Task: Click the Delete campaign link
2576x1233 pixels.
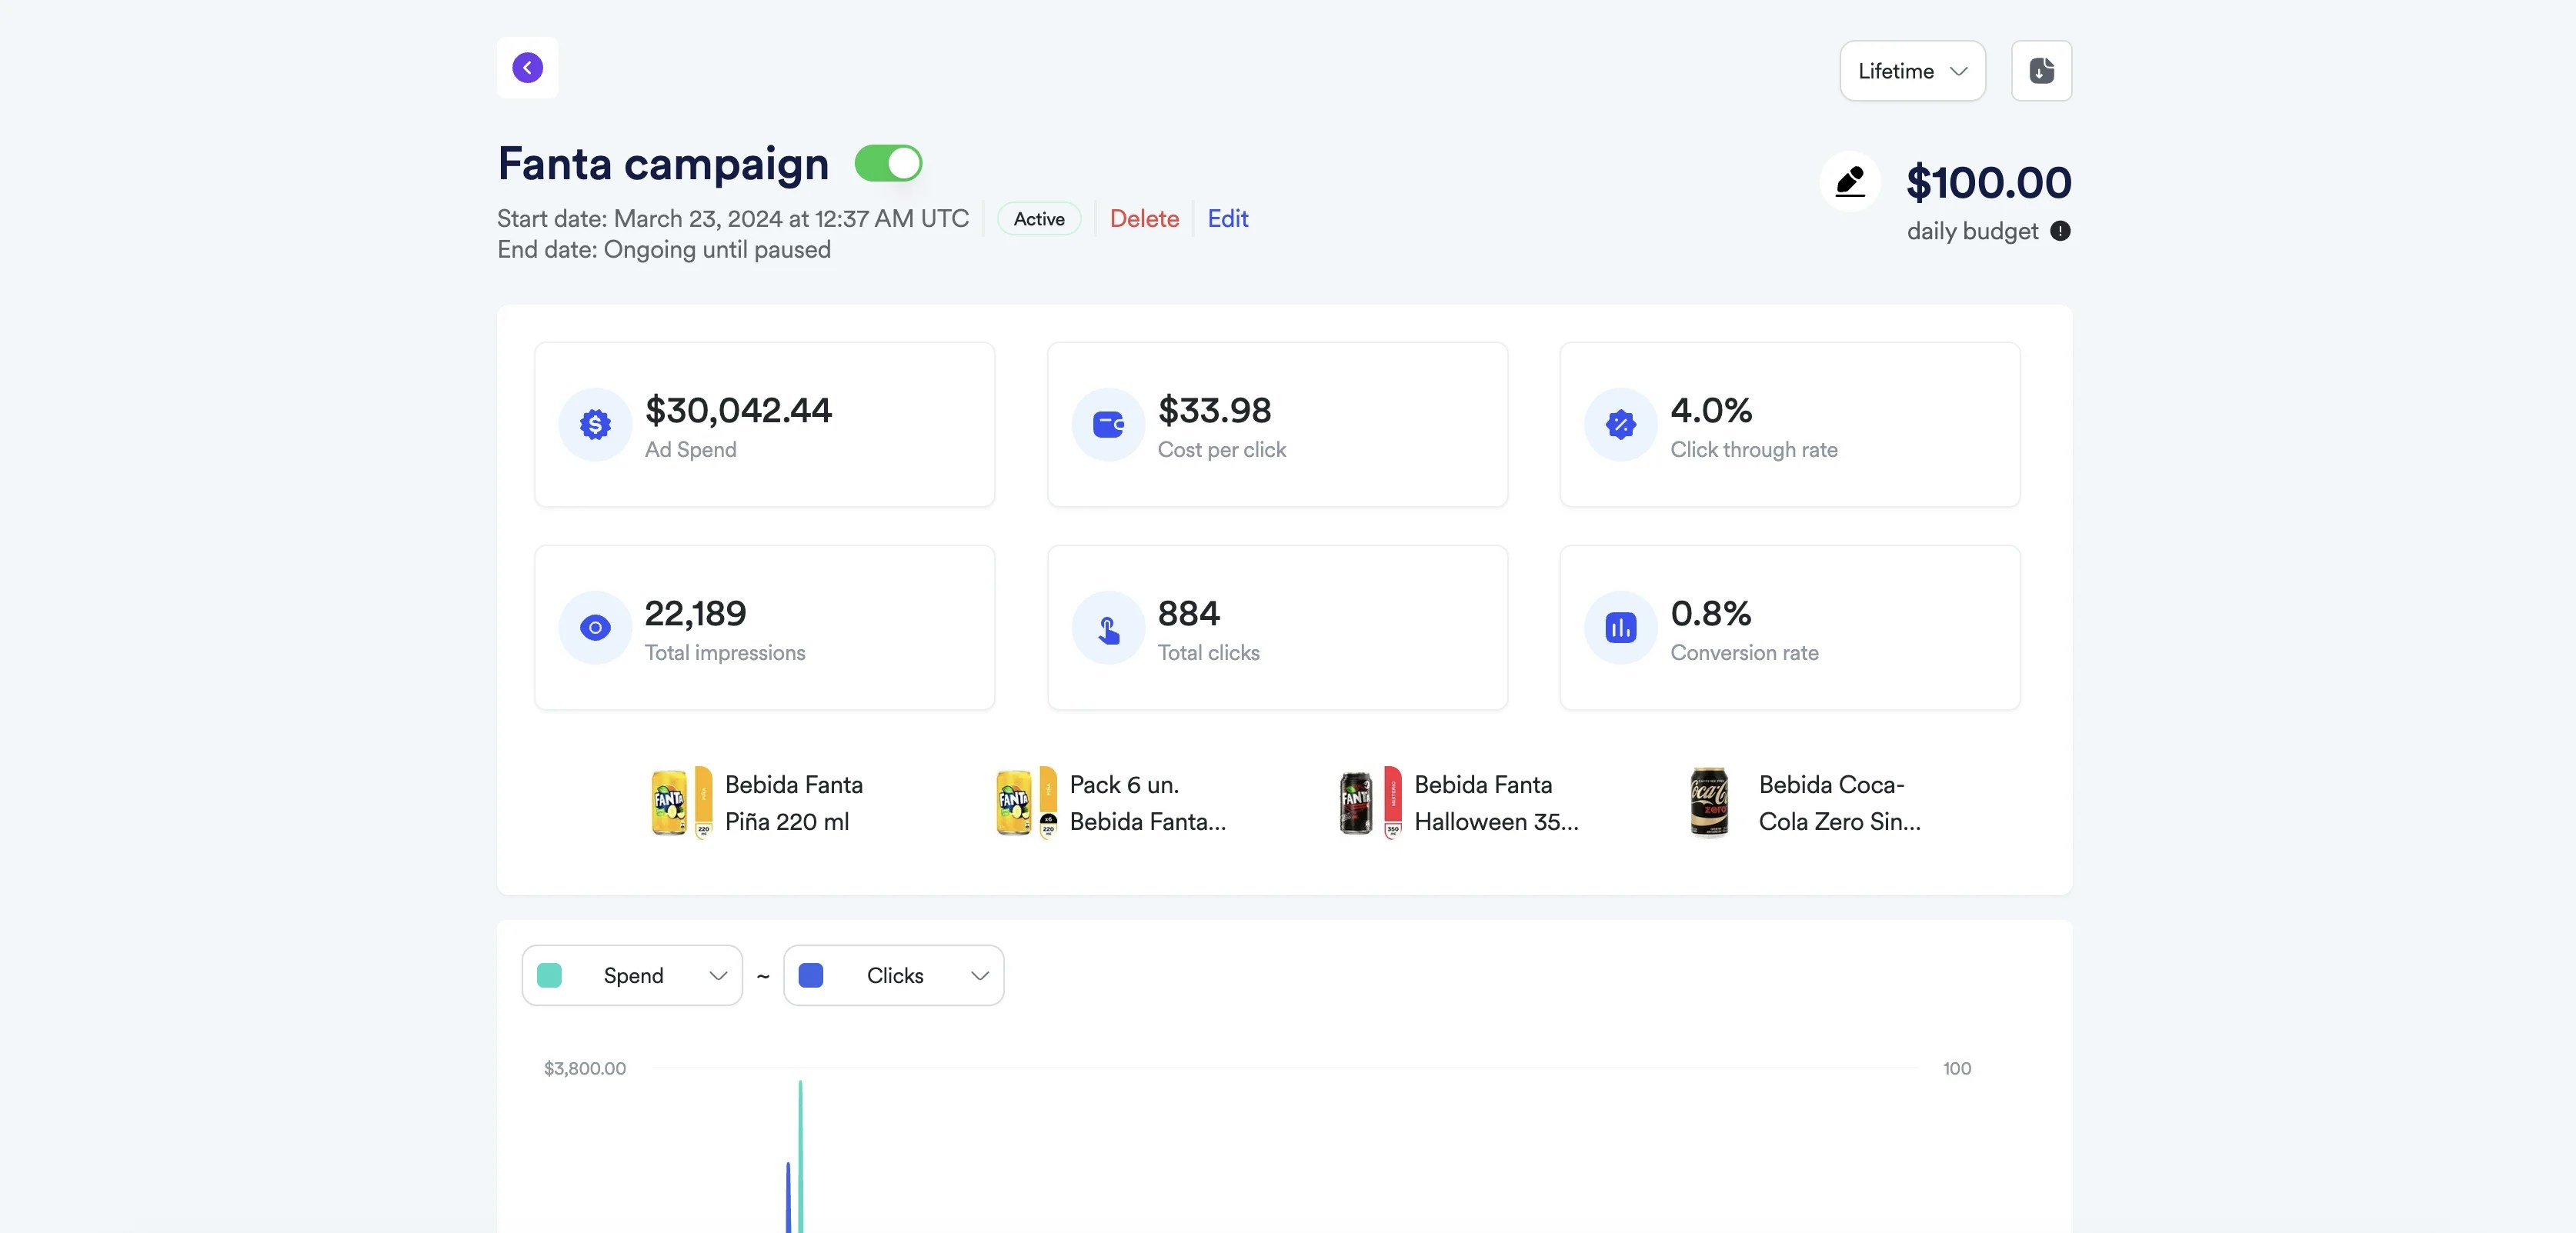Action: tap(1144, 219)
